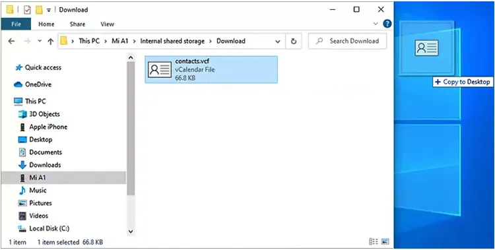
Task: Refresh the Download folder view
Action: 294,42
